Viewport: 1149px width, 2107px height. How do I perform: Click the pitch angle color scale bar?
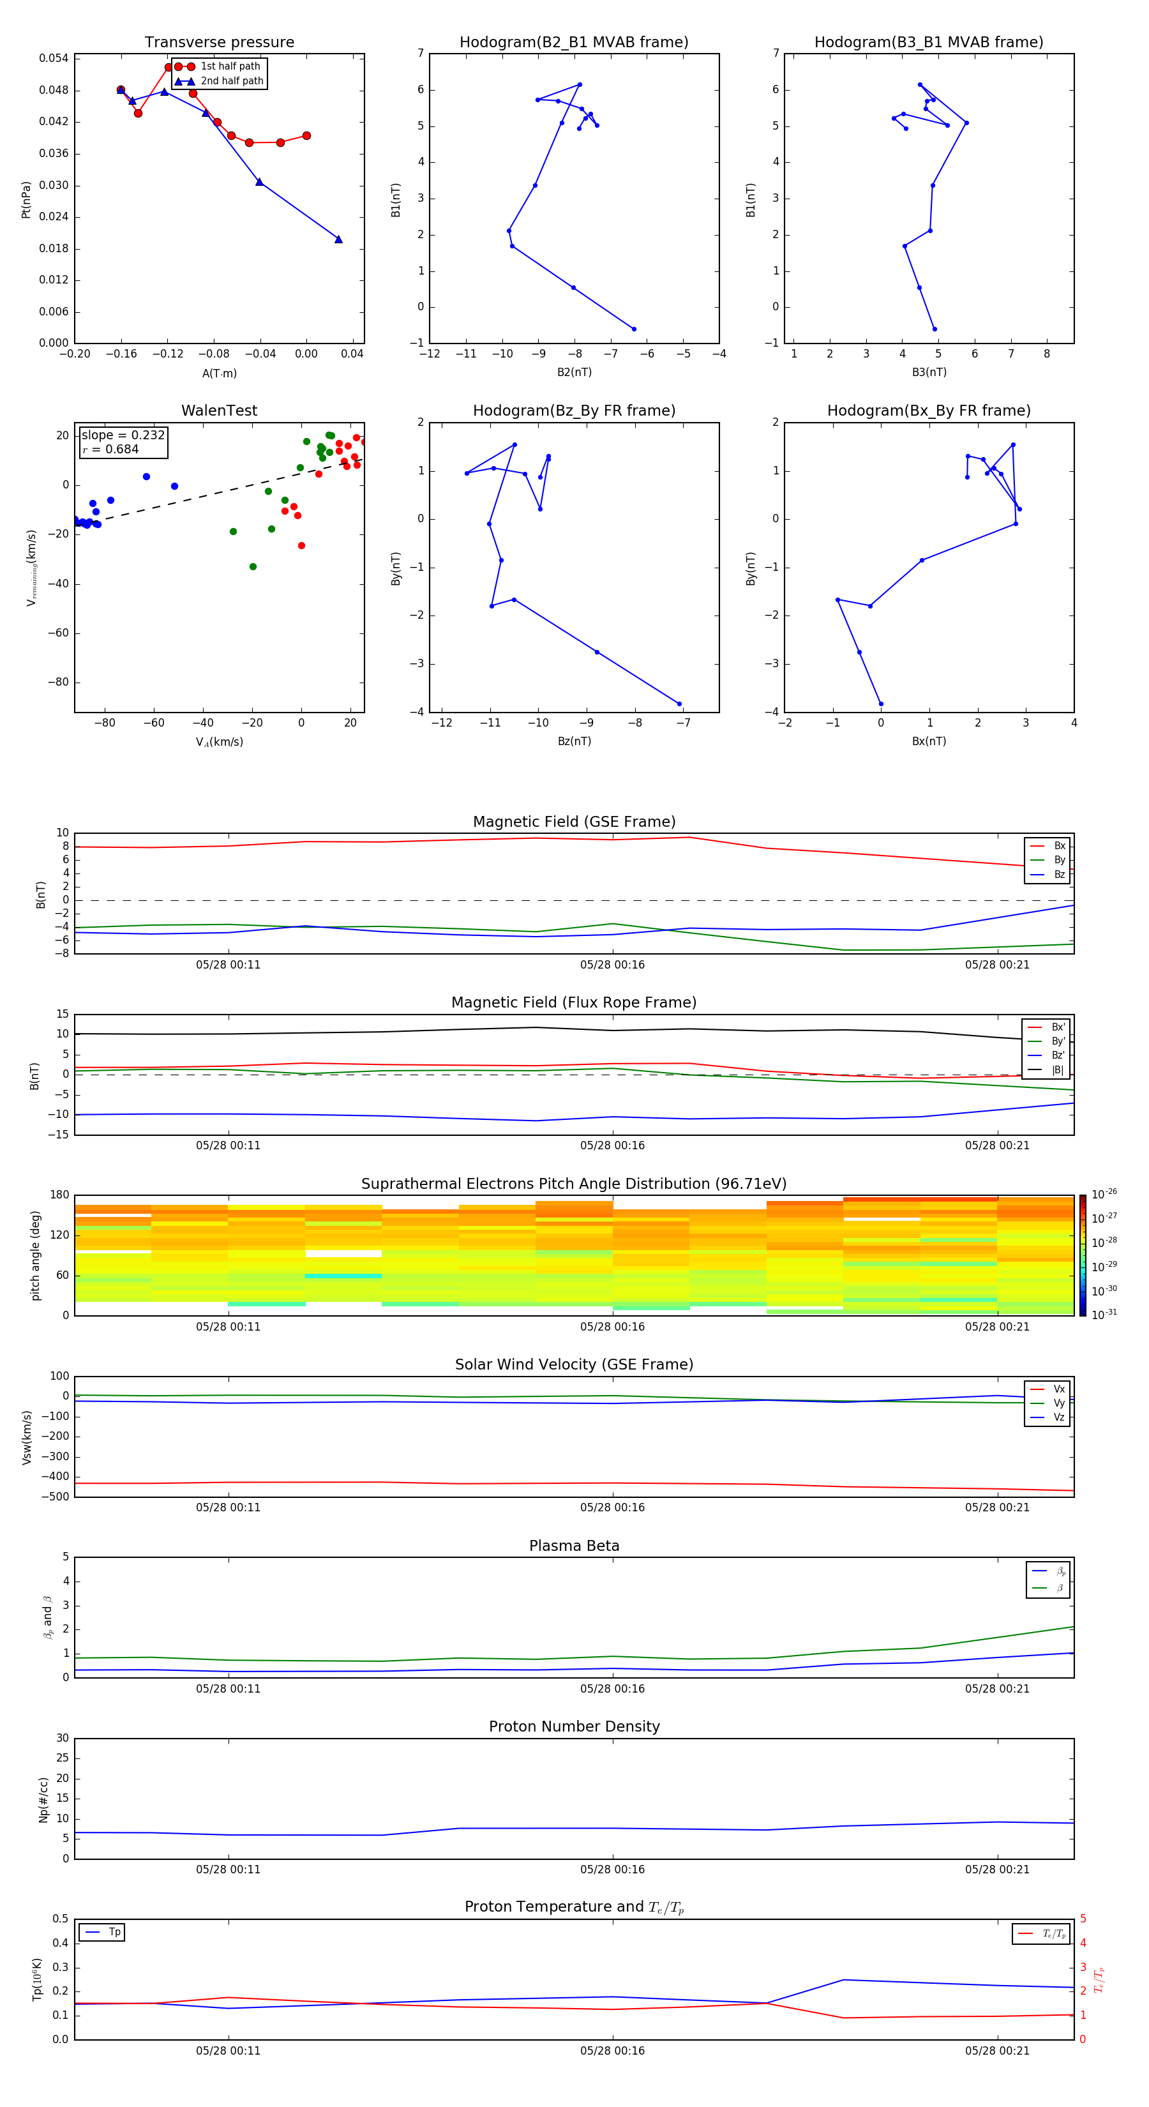tap(1083, 1255)
